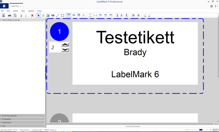Open Print Preview magnifier icon

(x=15, y=15)
